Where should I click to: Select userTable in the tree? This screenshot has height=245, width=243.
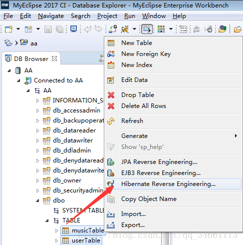(86, 240)
